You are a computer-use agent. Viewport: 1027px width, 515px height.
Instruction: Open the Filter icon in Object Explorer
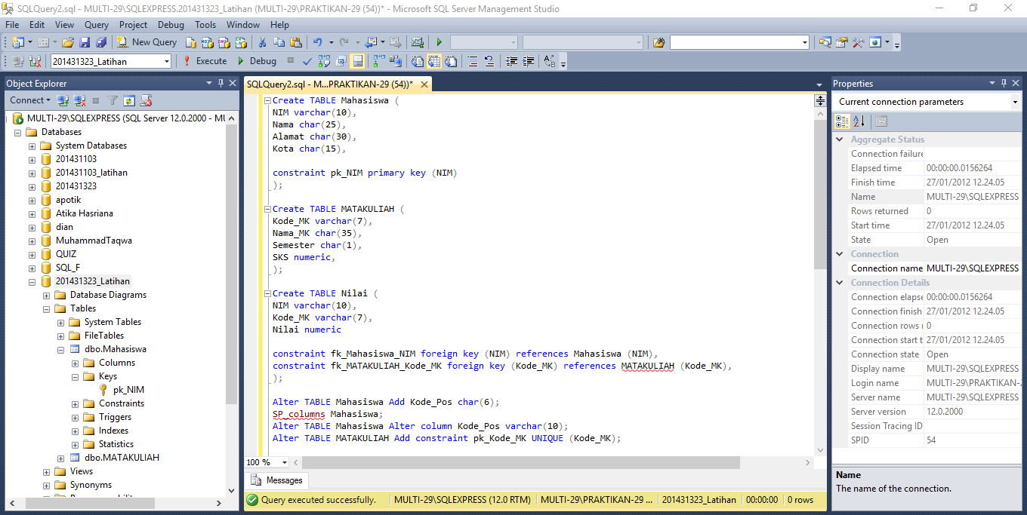pos(112,100)
